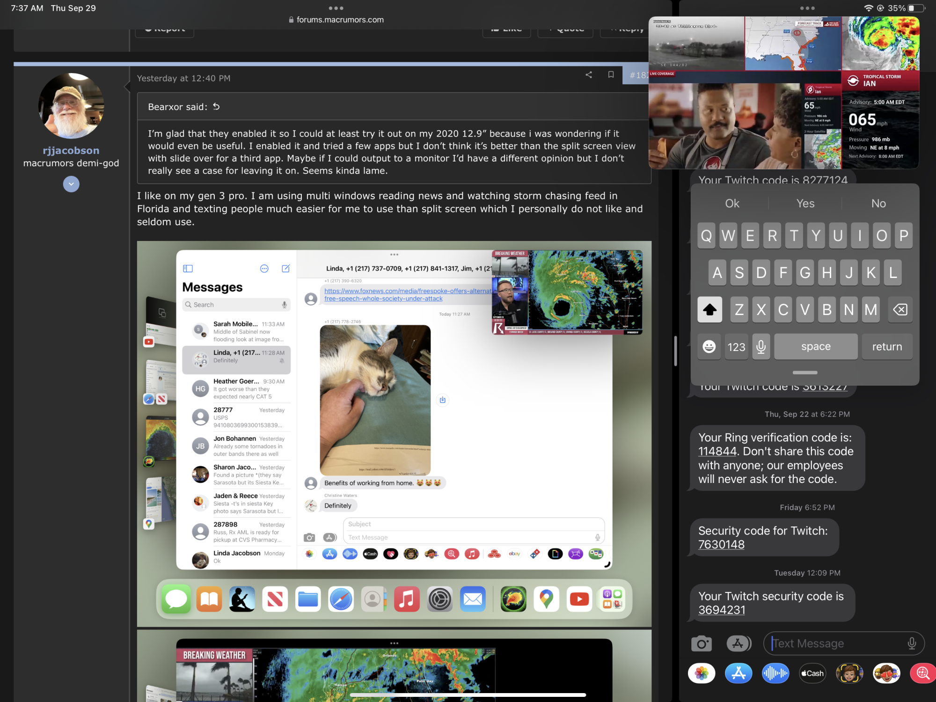The image size is (936, 702).
Task: Choose the "Yes" predictive text suggestion
Action: 805,204
